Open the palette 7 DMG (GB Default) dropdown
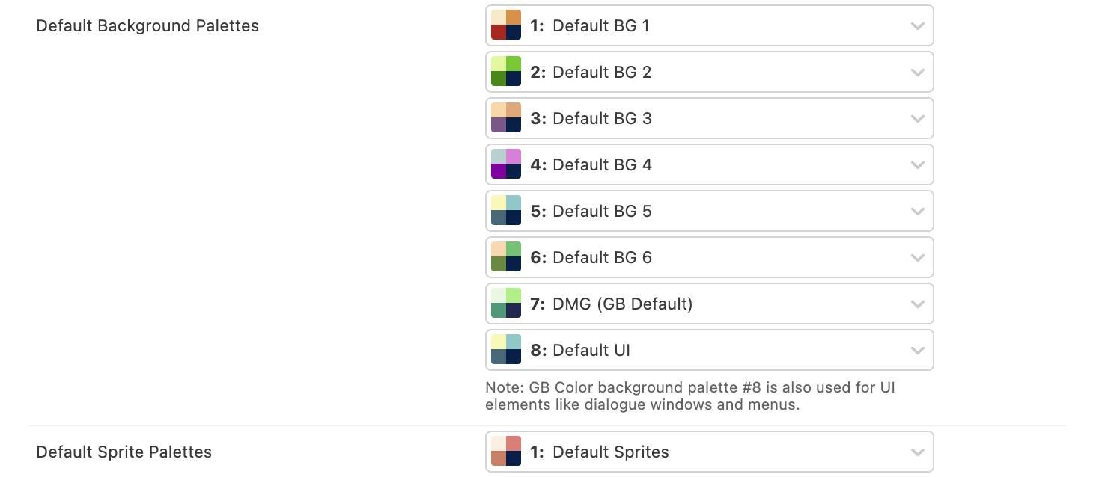1096x477 pixels. pos(708,304)
